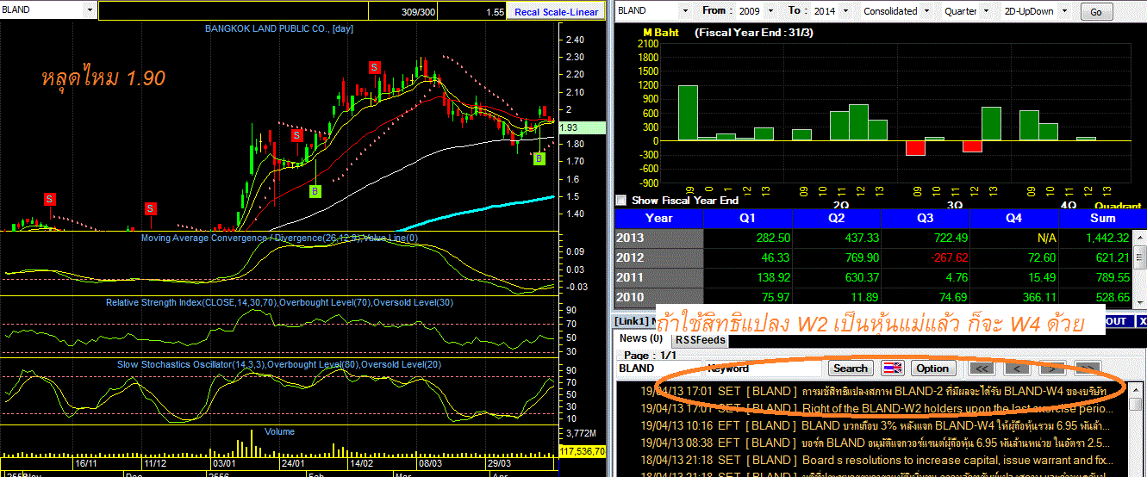This screenshot has height=477, width=1147.
Task: Click the Moving Average Convergence / Divergence title
Action: 280,238
